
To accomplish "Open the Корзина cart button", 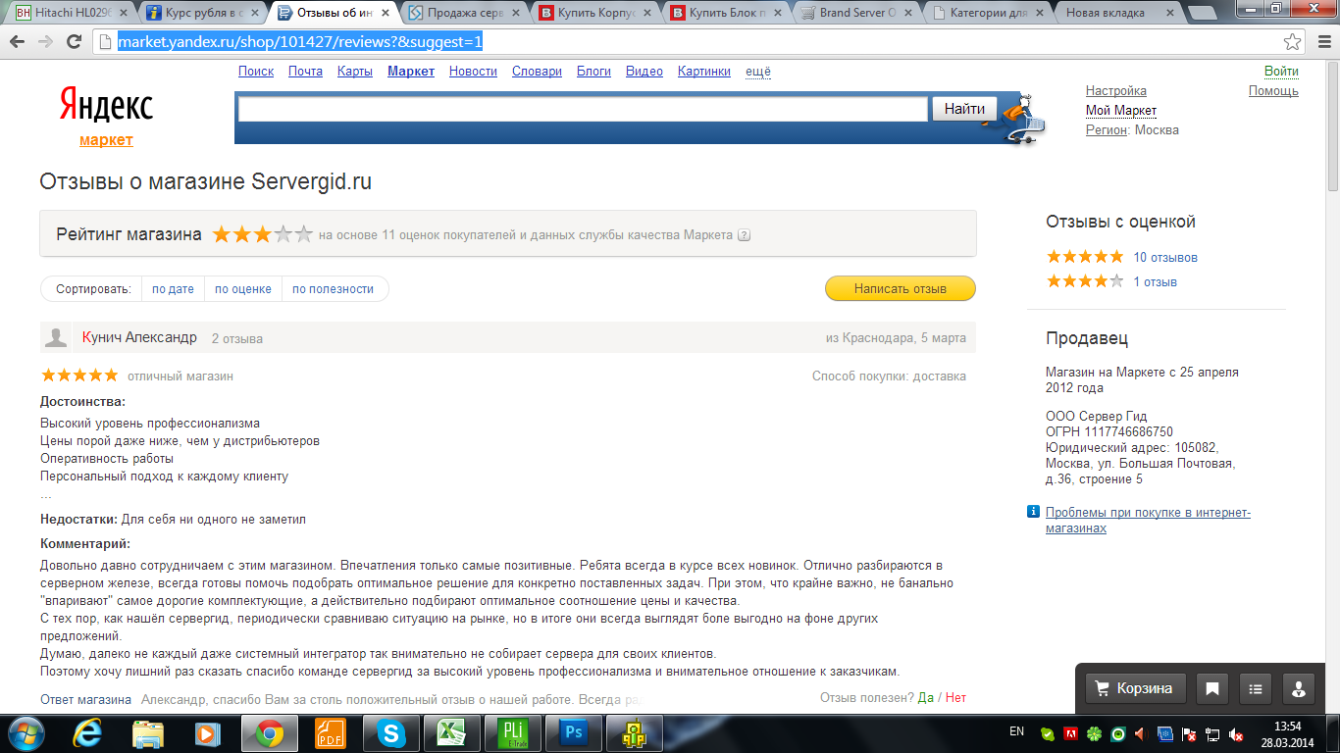I will pyautogui.click(x=1135, y=688).
